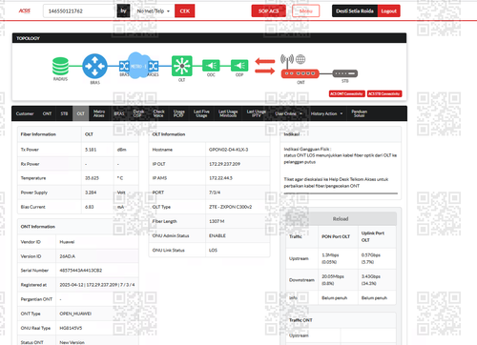Click the green OLT node icon

(182, 66)
